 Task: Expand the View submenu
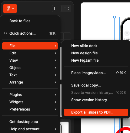[30, 60]
